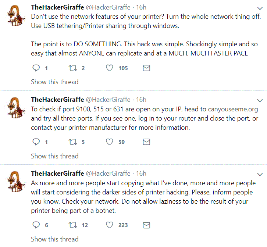The width and height of the screenshot is (267, 247).
Task: Show this thread under the port tweet
Action: click(54, 156)
